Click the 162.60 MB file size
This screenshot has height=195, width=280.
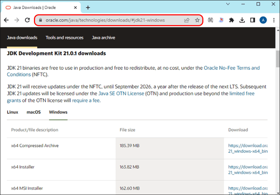click(129, 188)
